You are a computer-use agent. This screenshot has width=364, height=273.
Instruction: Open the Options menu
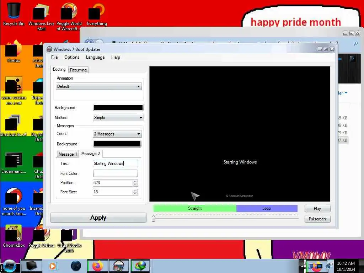point(72,57)
